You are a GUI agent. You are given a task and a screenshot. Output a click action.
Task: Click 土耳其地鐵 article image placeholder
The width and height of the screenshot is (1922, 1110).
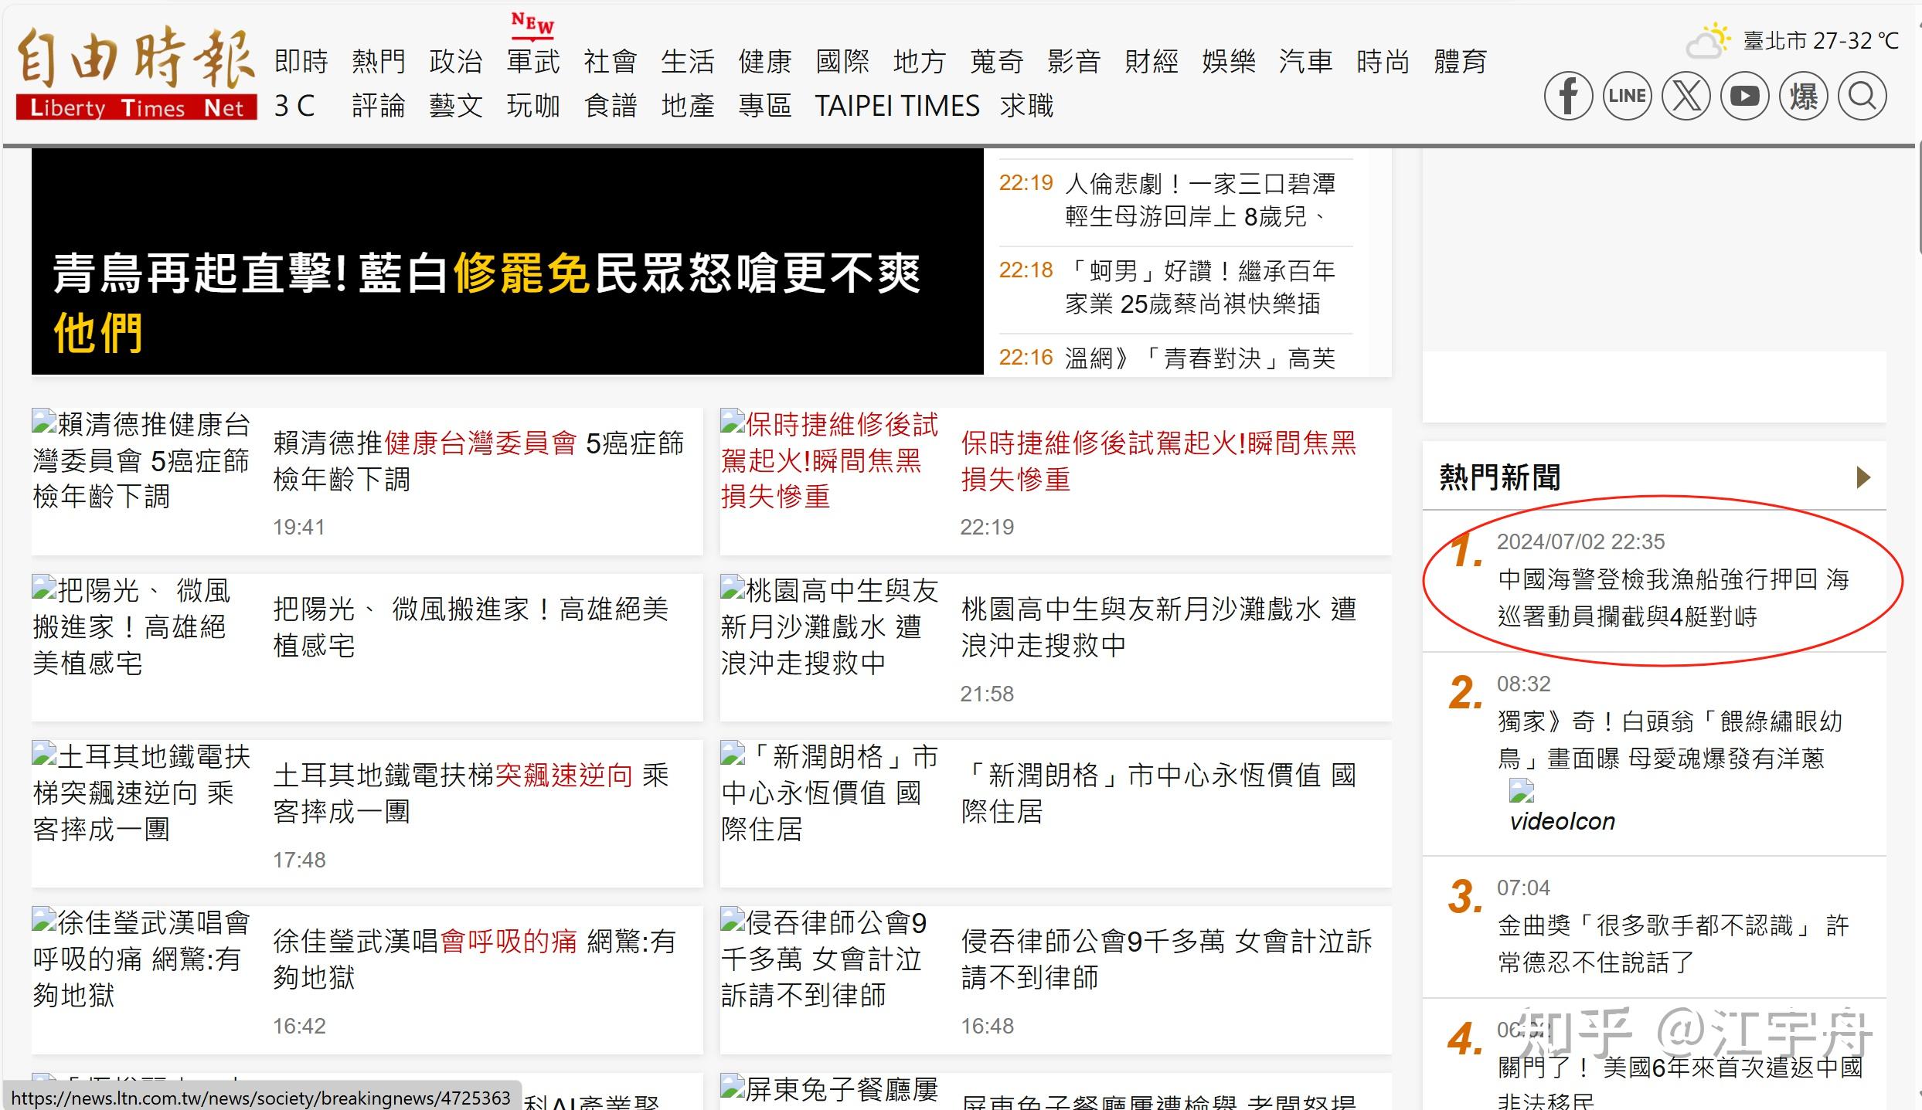pyautogui.click(x=141, y=793)
